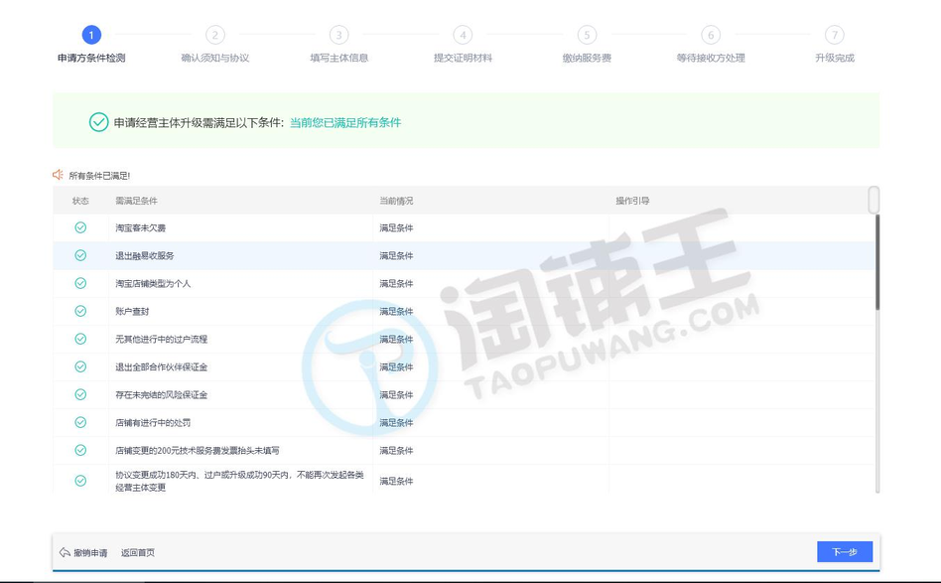Jump to step 3 填写主体信息
This screenshot has height=583, width=941.
(339, 35)
